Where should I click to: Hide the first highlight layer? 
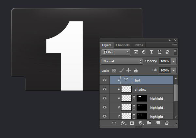click(105, 98)
